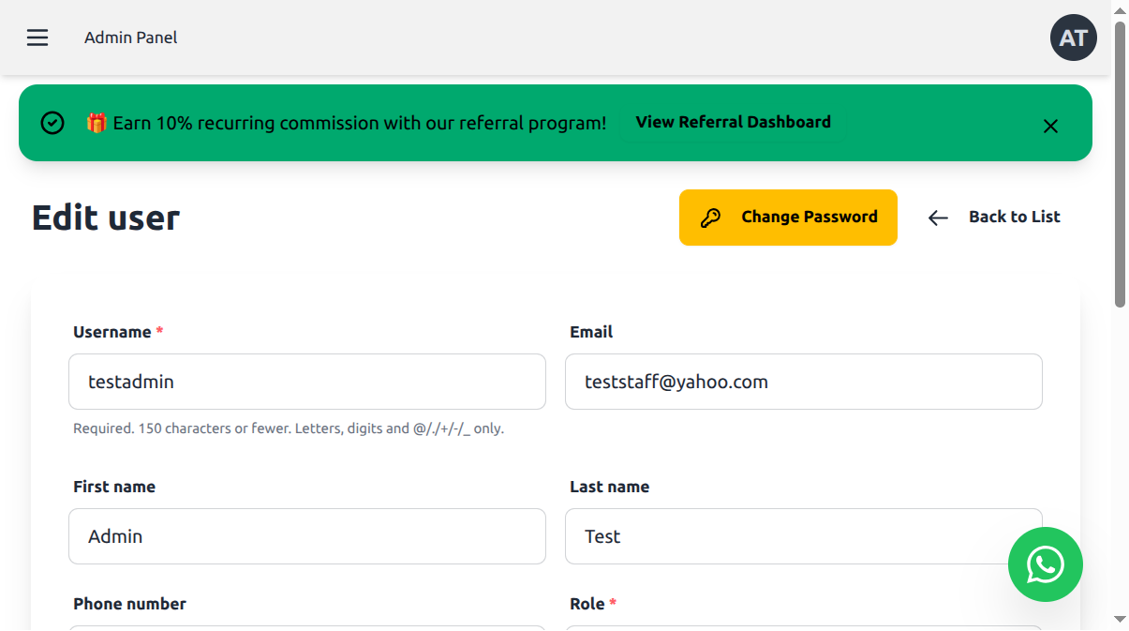Click the Admin Panel title
The image size is (1129, 631).
pos(130,38)
